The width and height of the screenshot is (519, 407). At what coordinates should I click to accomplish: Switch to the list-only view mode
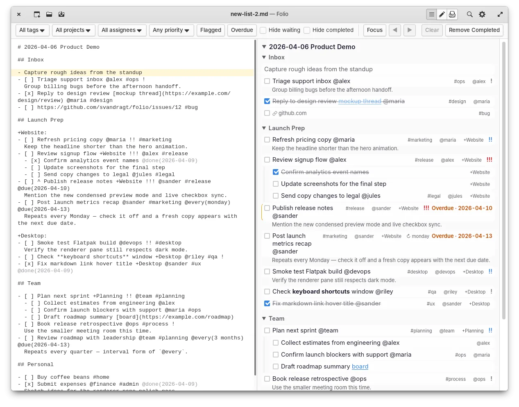point(432,14)
